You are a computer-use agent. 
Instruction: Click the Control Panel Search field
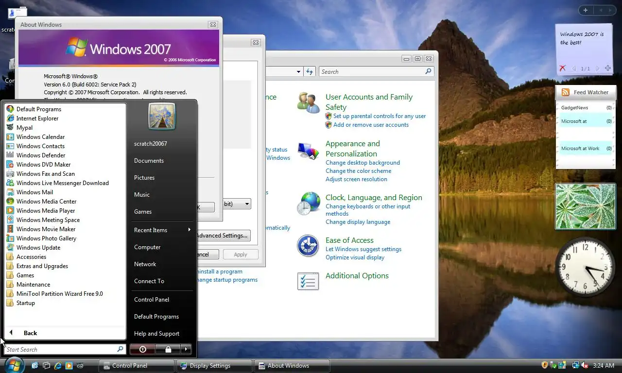(x=376, y=72)
